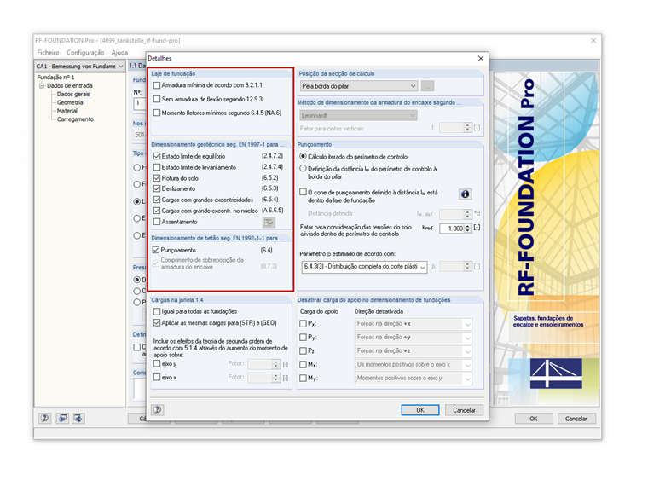This screenshot has height=486, width=648.
Task: Toggle Cargas com grandes excentricidades
Action: (157, 200)
